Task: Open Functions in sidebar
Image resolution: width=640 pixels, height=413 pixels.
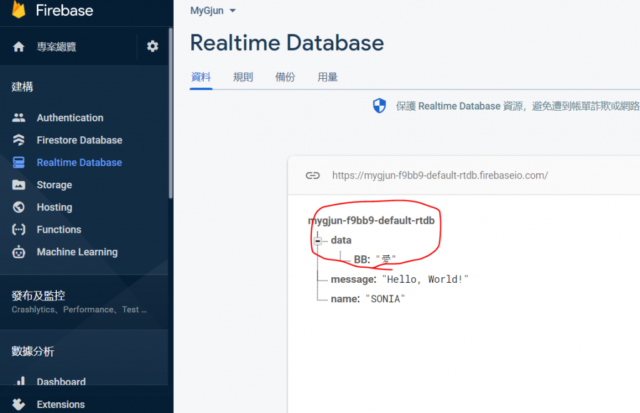Action: click(x=59, y=230)
